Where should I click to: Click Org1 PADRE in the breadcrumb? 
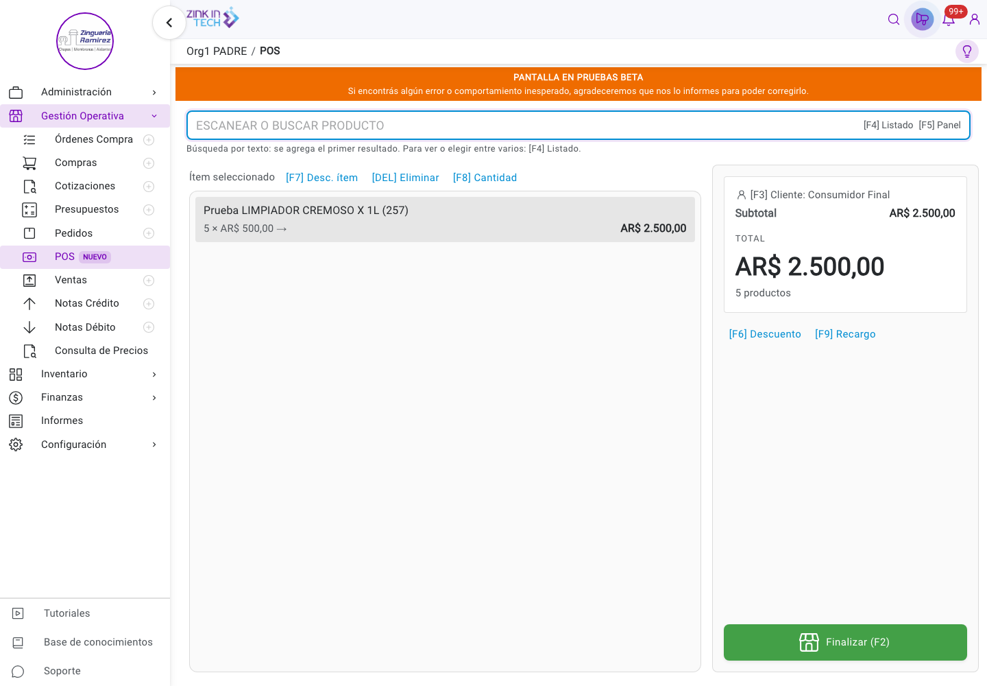point(217,51)
